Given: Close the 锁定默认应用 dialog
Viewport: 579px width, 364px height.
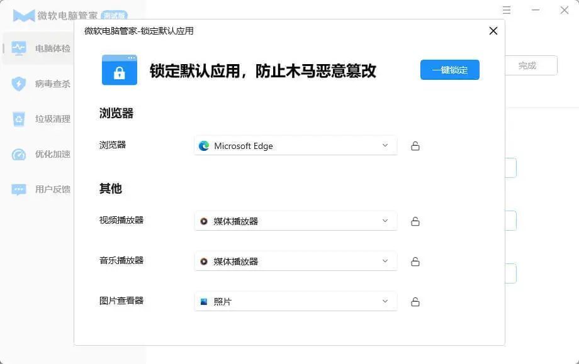Looking at the screenshot, I should coord(493,31).
